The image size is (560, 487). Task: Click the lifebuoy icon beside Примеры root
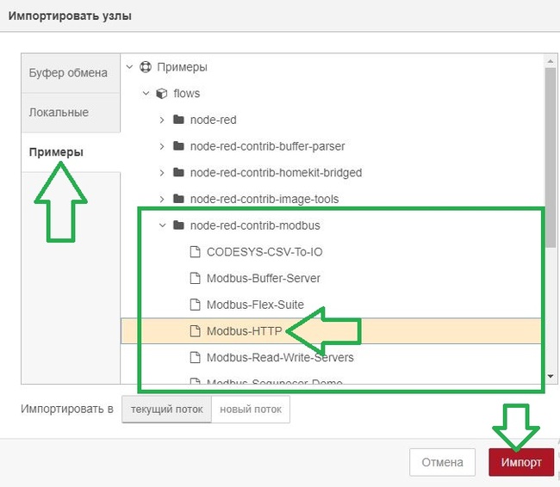[145, 67]
